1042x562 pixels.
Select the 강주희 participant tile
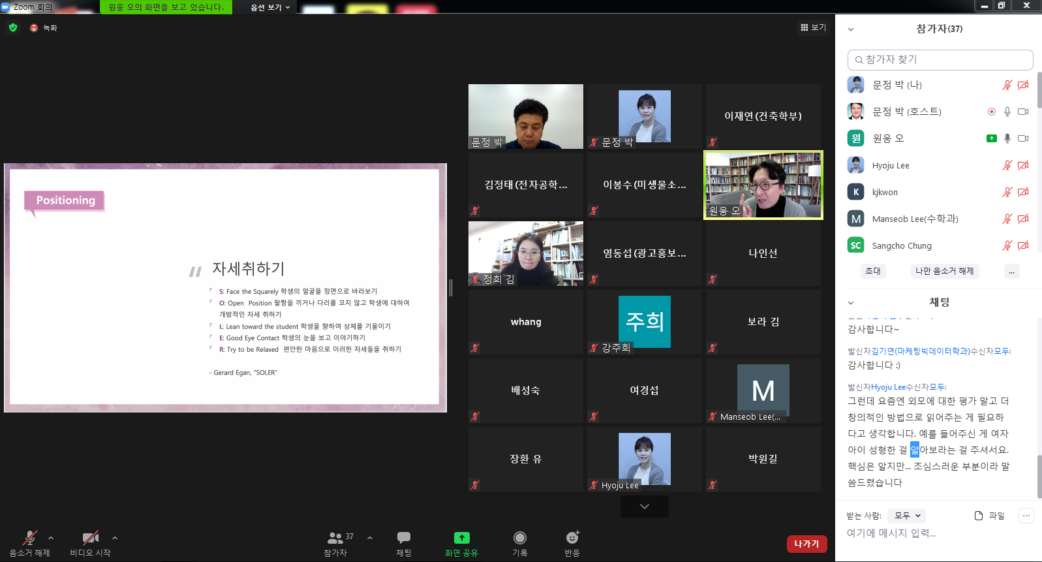coord(645,322)
